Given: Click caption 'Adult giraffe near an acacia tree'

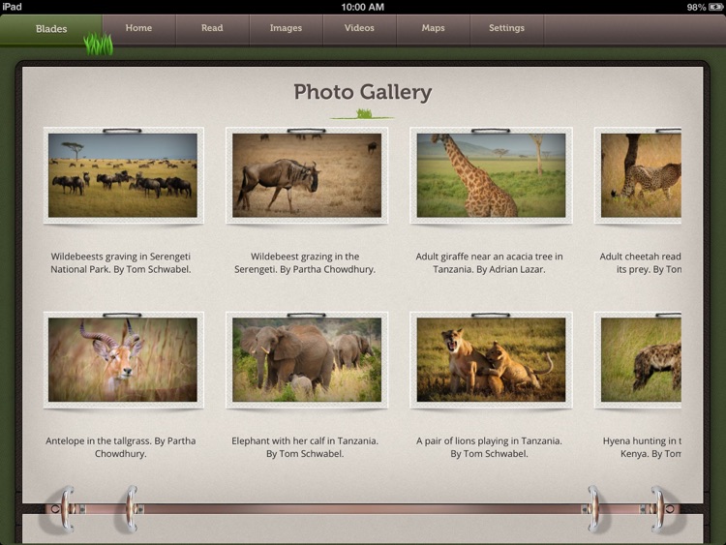Looking at the screenshot, I should click(489, 262).
